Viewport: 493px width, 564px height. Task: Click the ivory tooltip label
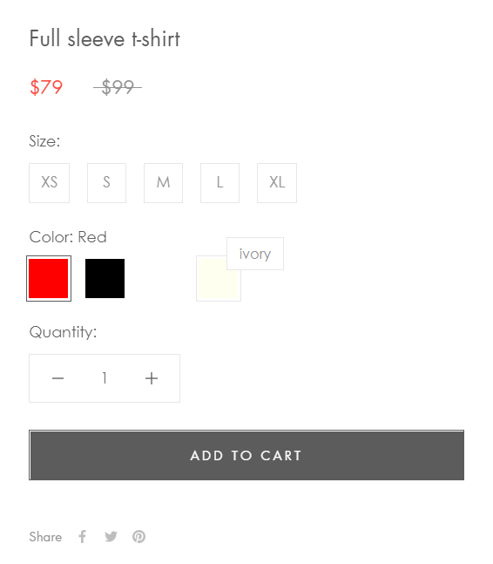coord(255,254)
